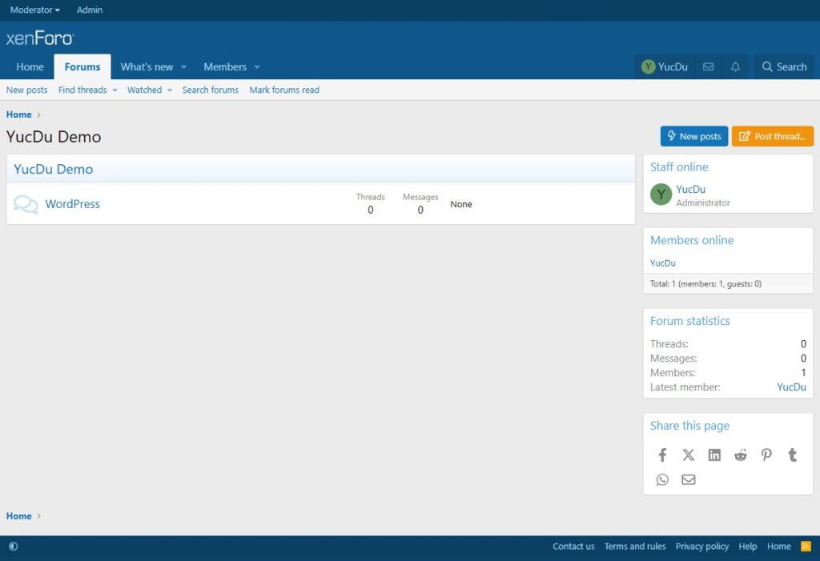
Task: Switch to the Home tab
Action: point(30,67)
